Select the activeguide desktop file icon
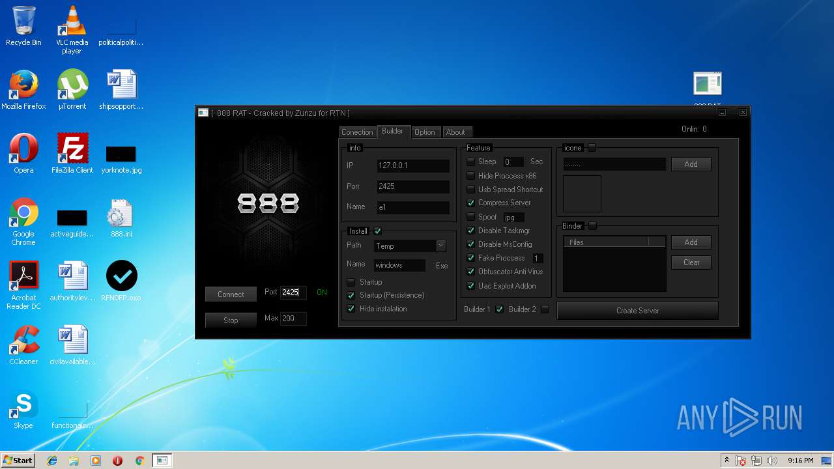The image size is (834, 469). tap(72, 223)
